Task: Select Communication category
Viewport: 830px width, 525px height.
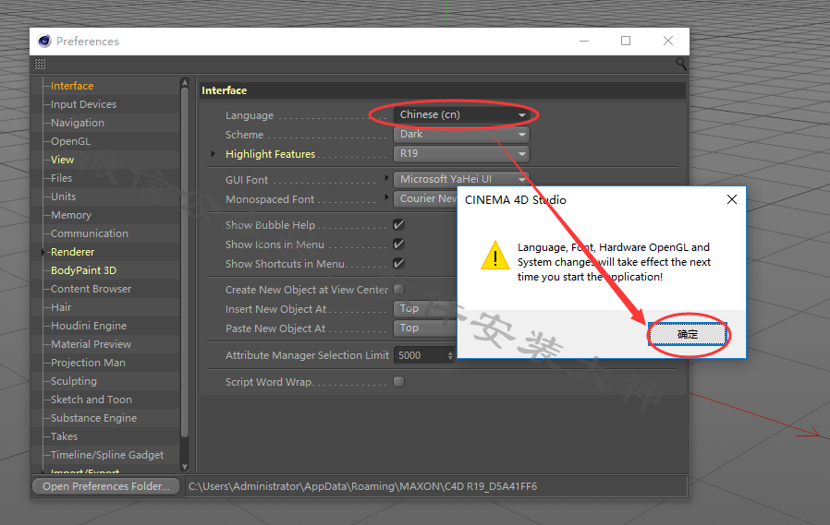Action: [x=90, y=233]
